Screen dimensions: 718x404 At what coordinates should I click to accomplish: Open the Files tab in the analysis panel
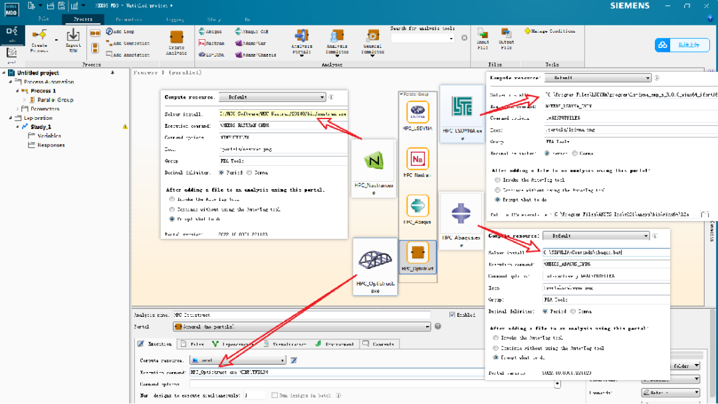pyautogui.click(x=192, y=344)
